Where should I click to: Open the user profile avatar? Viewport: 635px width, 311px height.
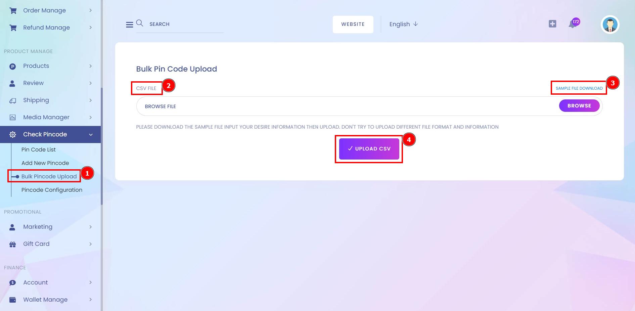click(610, 25)
